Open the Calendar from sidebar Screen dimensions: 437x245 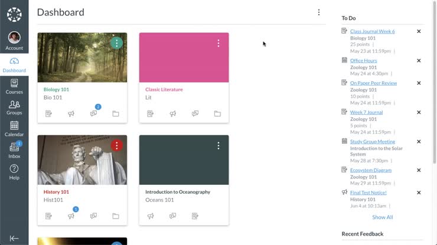pyautogui.click(x=14, y=129)
